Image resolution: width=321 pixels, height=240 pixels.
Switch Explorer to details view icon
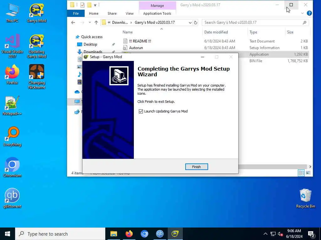301,173
